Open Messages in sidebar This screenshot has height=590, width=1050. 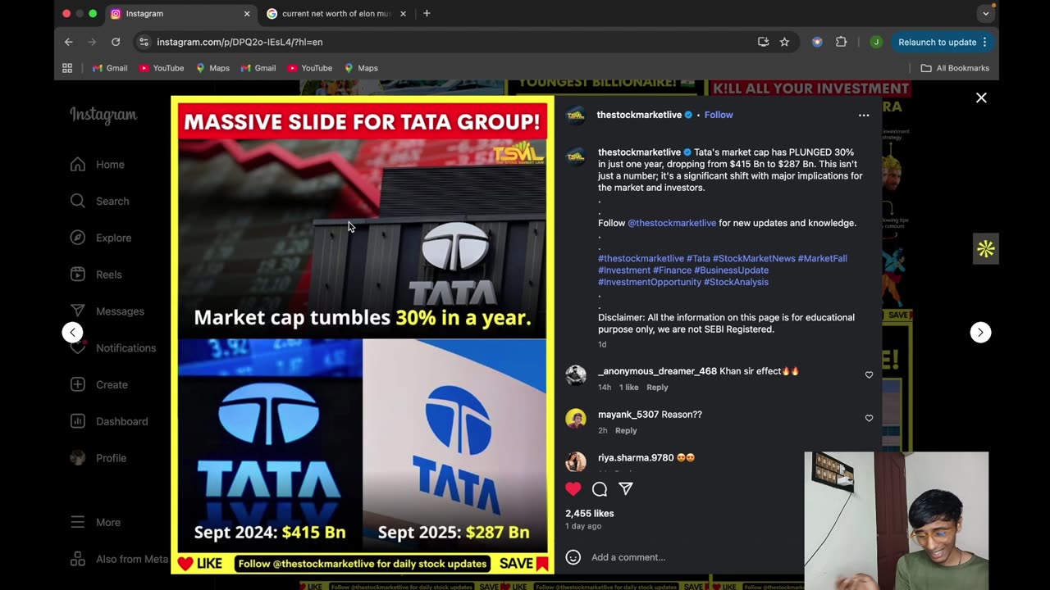click(x=107, y=311)
